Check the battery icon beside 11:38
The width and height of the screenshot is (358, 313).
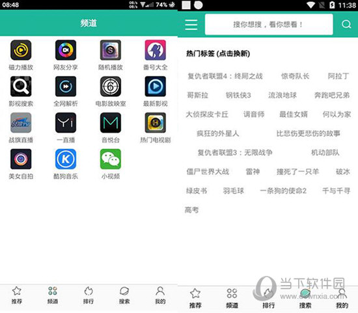coord(332,5)
